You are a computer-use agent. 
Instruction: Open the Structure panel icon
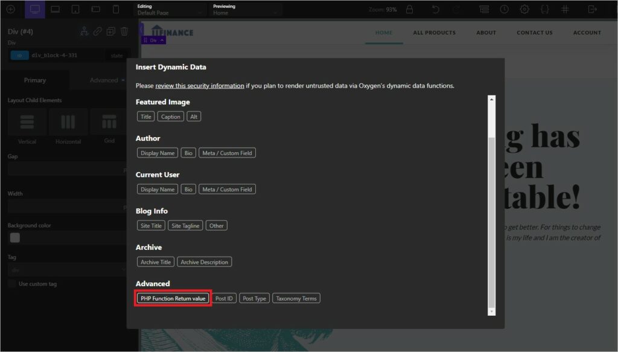[484, 10]
